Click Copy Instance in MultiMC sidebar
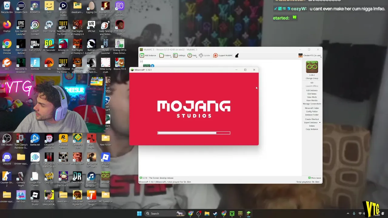The width and height of the screenshot is (388, 218). pyautogui.click(x=312, y=129)
